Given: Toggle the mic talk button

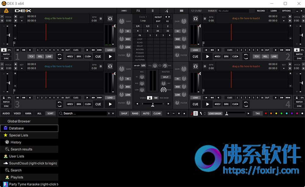Looking at the screenshot, I should (143, 65).
